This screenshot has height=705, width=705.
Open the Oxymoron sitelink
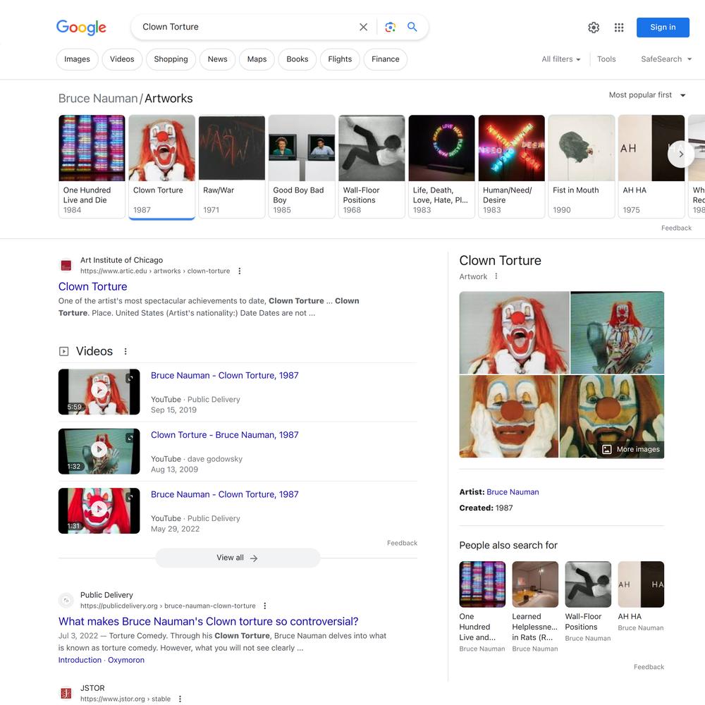pos(126,660)
